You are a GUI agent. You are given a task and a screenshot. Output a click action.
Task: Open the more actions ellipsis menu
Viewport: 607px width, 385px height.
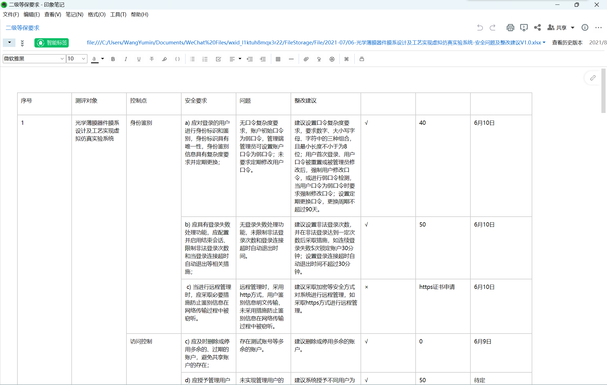[598, 28]
